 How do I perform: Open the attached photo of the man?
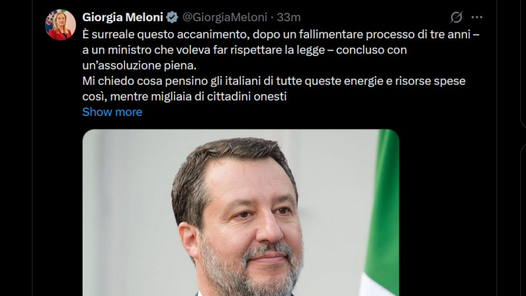click(x=241, y=213)
